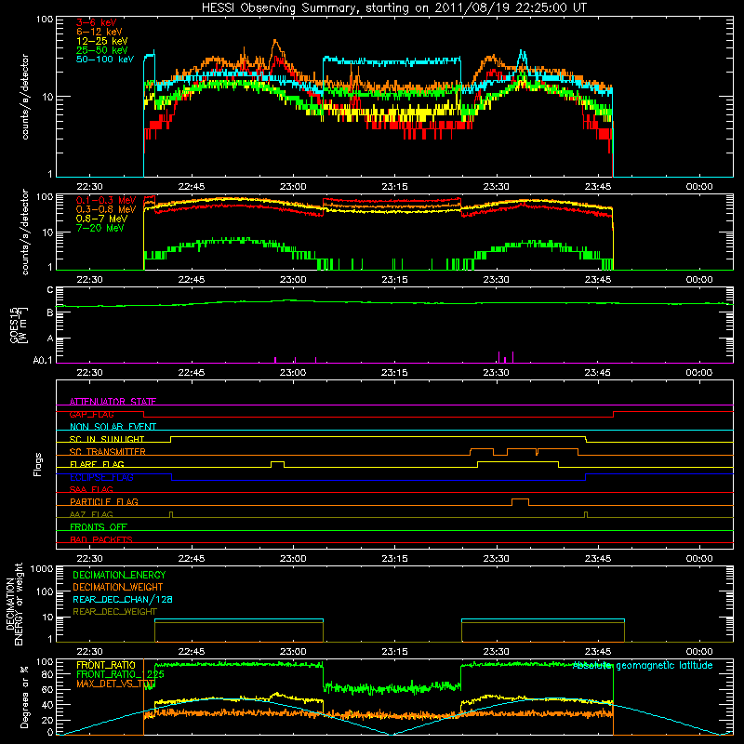The image size is (744, 744).
Task: Click 23:15 tick label under the keV panel
Action: pos(394,187)
